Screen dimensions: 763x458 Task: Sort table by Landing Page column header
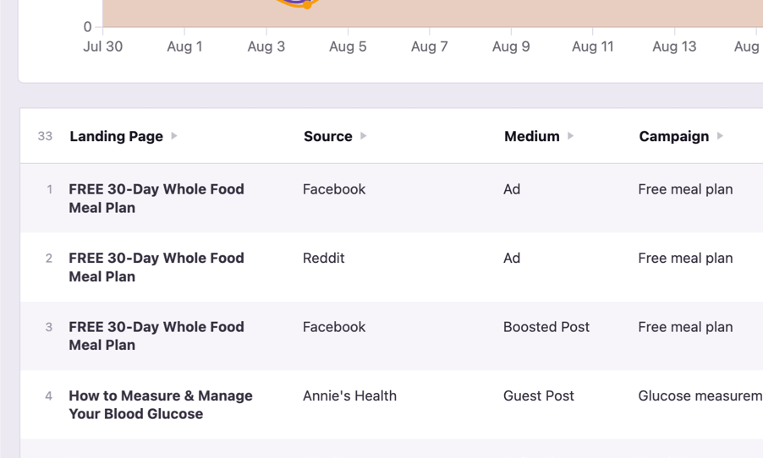(x=116, y=136)
